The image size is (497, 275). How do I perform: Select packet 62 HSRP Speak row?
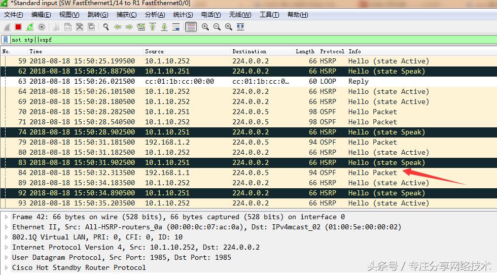249,71
